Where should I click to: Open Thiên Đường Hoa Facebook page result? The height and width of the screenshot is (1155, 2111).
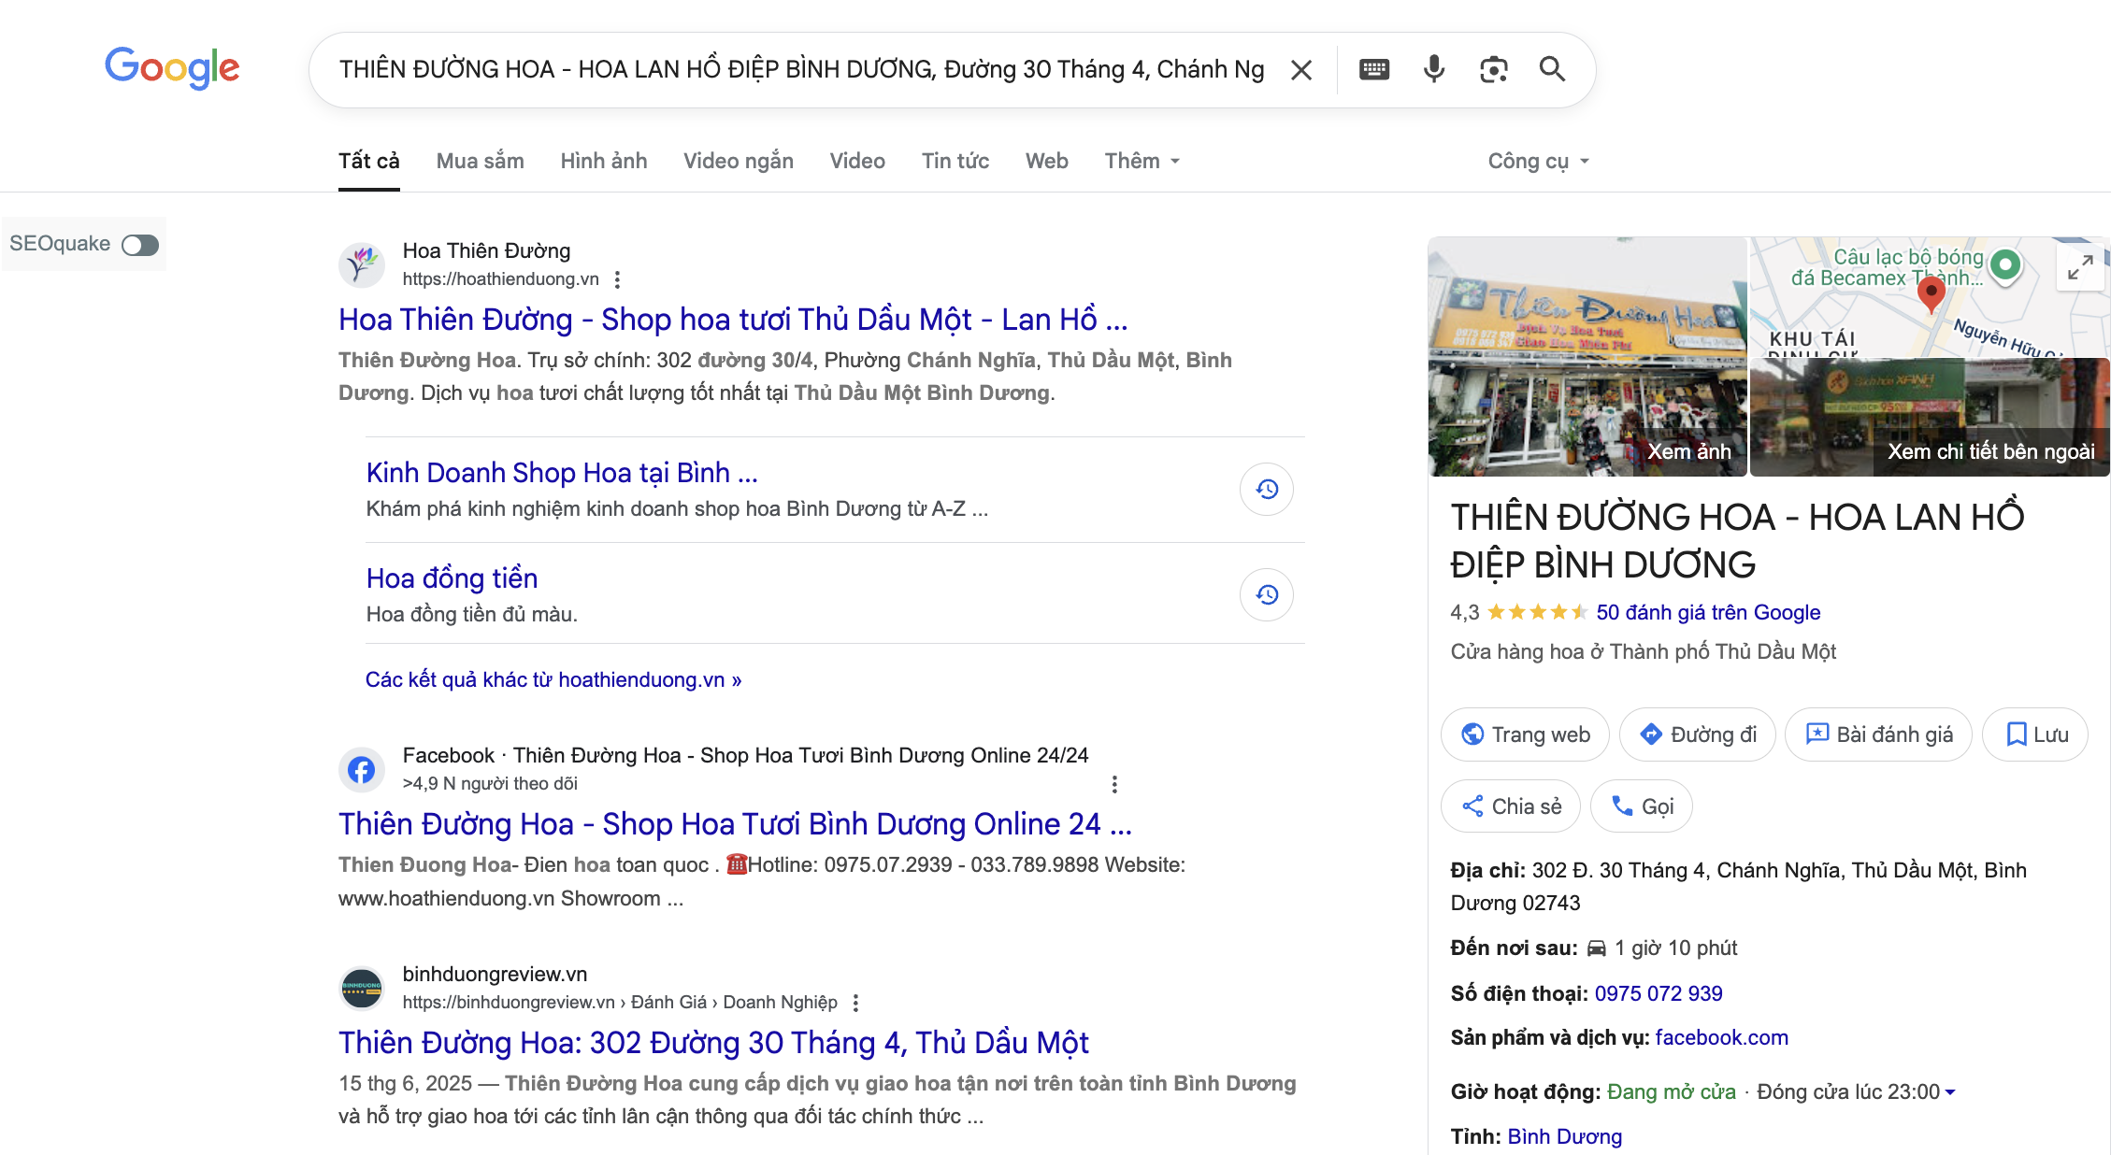[735, 824]
